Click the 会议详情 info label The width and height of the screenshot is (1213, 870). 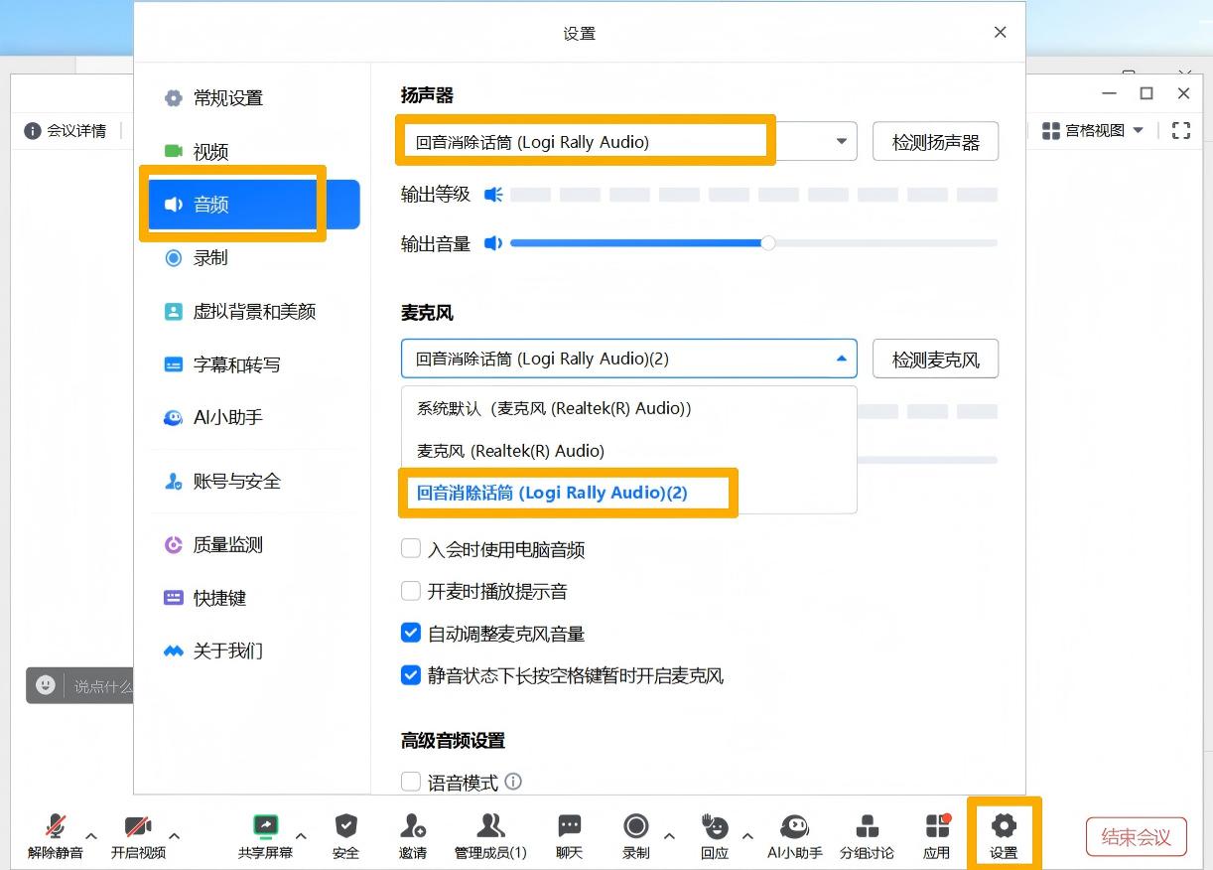[66, 131]
